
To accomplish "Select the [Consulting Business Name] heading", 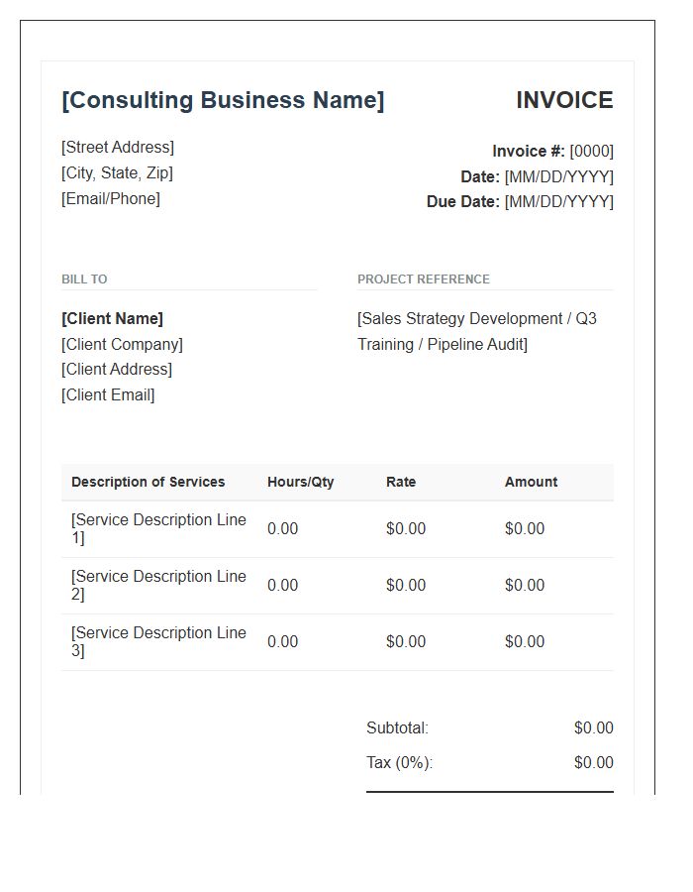I will point(223,100).
